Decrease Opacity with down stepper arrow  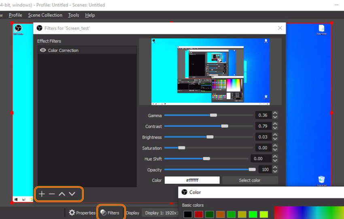click(x=275, y=171)
